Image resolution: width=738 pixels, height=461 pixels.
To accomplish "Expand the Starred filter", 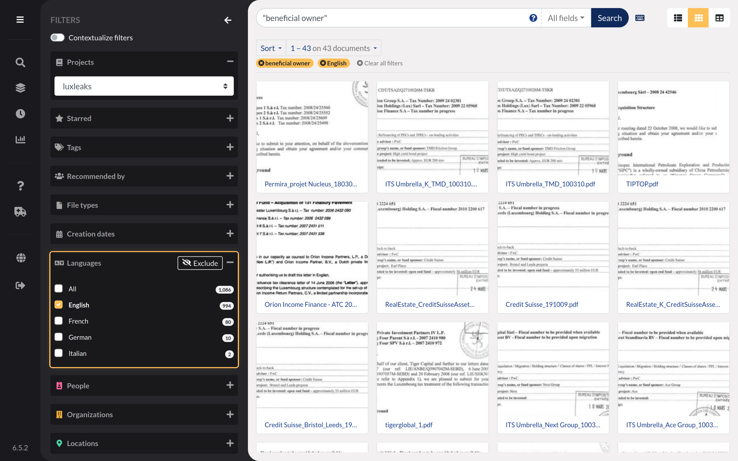I will (230, 118).
